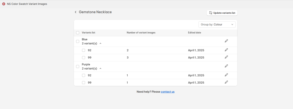This screenshot has height=109, width=293.
Task: Select the checkbox for Blue variant 99
Action: pos(84,58)
